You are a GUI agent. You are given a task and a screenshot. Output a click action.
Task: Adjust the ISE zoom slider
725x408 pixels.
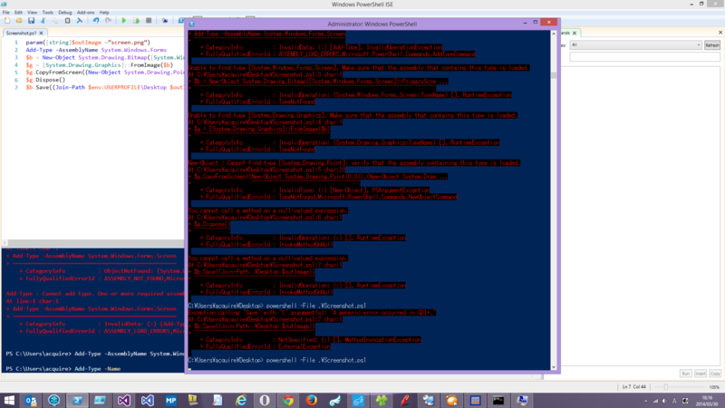(x=666, y=387)
